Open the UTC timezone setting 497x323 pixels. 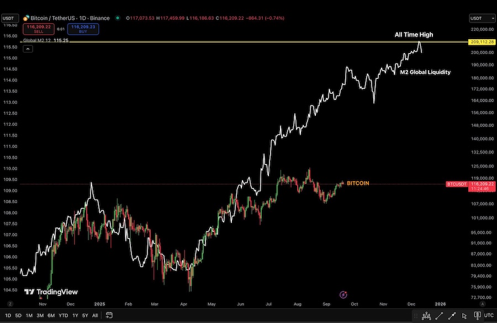(489, 315)
